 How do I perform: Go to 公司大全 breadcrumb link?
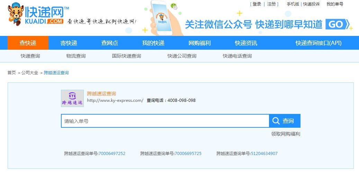(x=30, y=73)
